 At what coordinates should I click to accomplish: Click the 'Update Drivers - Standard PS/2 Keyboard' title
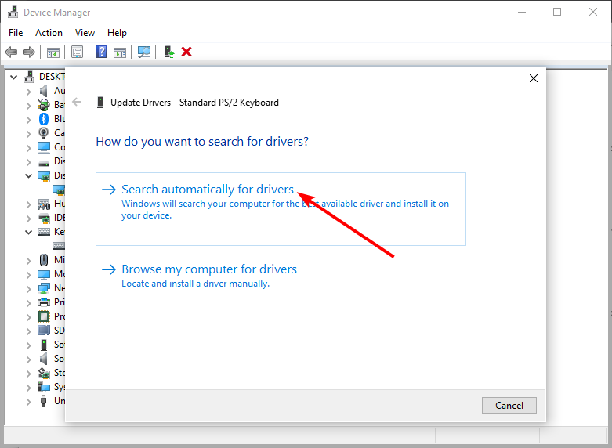[194, 103]
